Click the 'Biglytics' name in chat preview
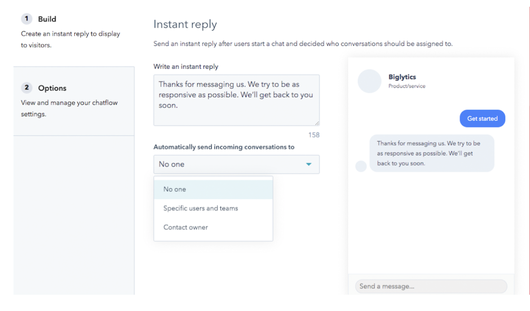 click(x=402, y=77)
